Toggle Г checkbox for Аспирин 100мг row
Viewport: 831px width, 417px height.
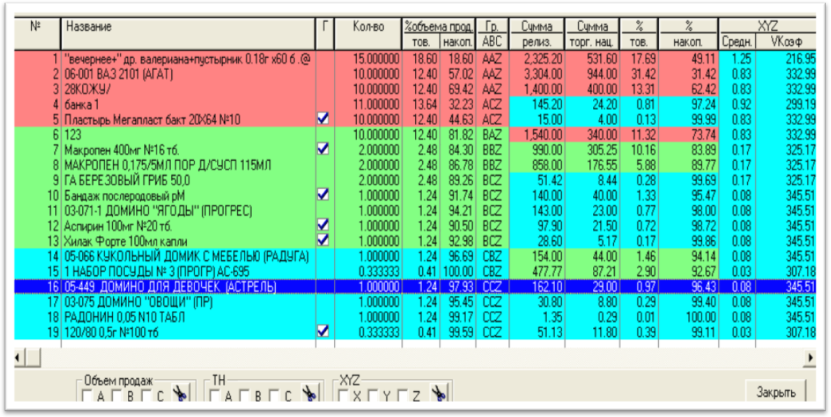pos(324,225)
